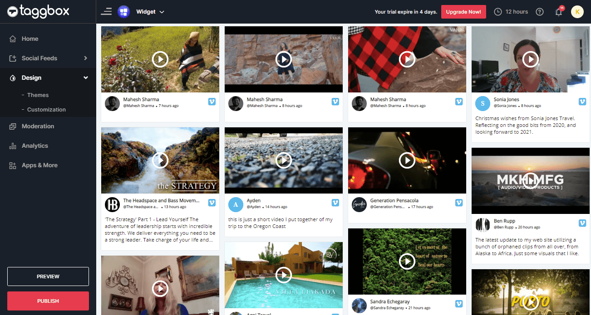Screen dimensions: 591x315
Task: Click 'Your trial expire in 4 days.' text
Action: pyautogui.click(x=406, y=12)
